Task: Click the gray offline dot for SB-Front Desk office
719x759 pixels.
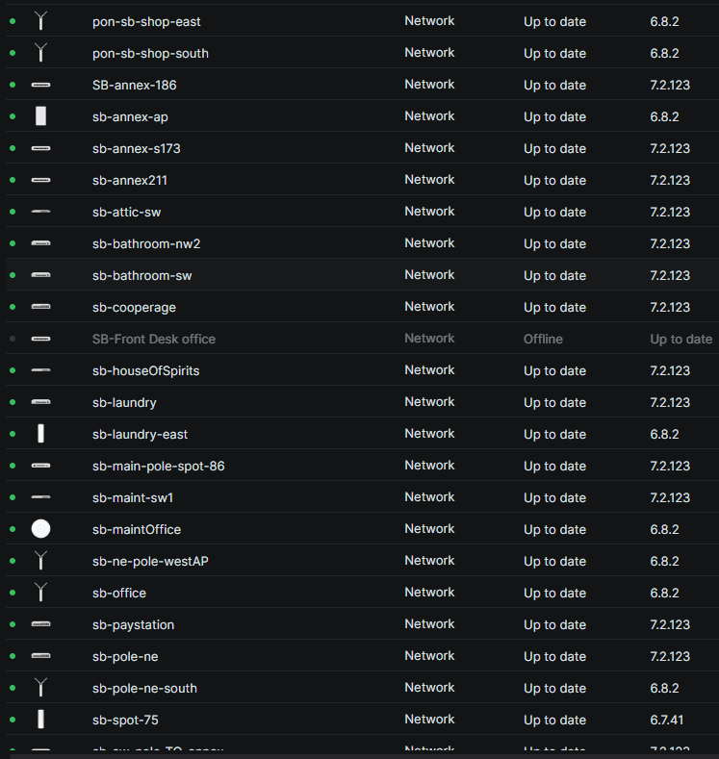Action: [x=13, y=339]
